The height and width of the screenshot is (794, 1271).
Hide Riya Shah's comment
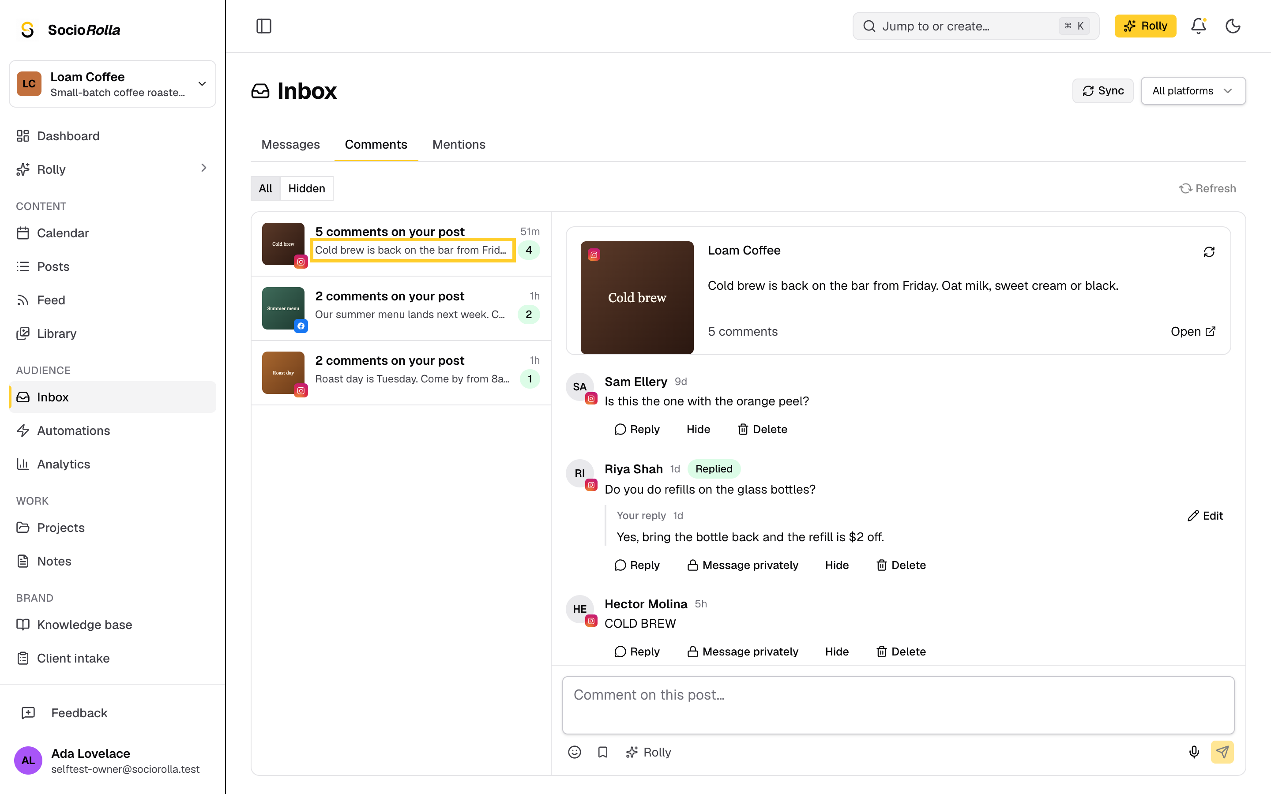837,565
